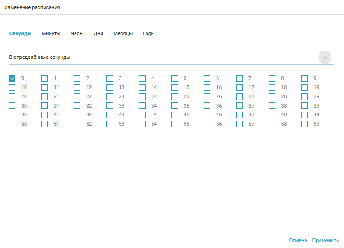Switch to the Годы tab

(x=149, y=33)
